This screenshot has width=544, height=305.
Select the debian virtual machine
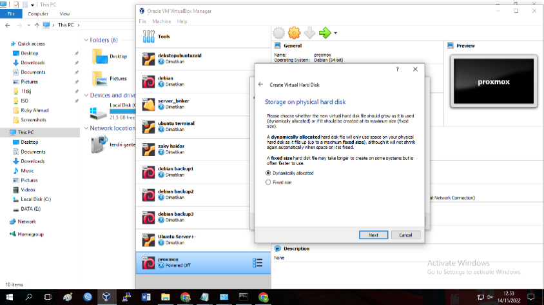coord(203,81)
